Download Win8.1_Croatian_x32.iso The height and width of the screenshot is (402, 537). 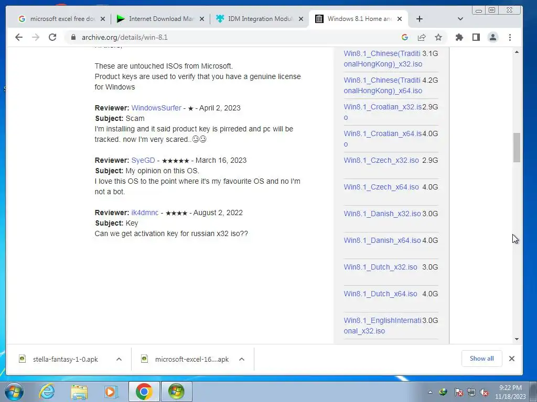point(382,112)
